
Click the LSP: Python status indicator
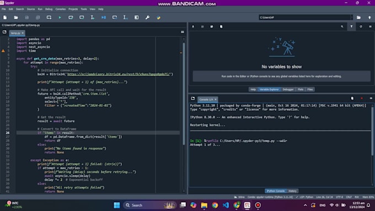pos(304,197)
